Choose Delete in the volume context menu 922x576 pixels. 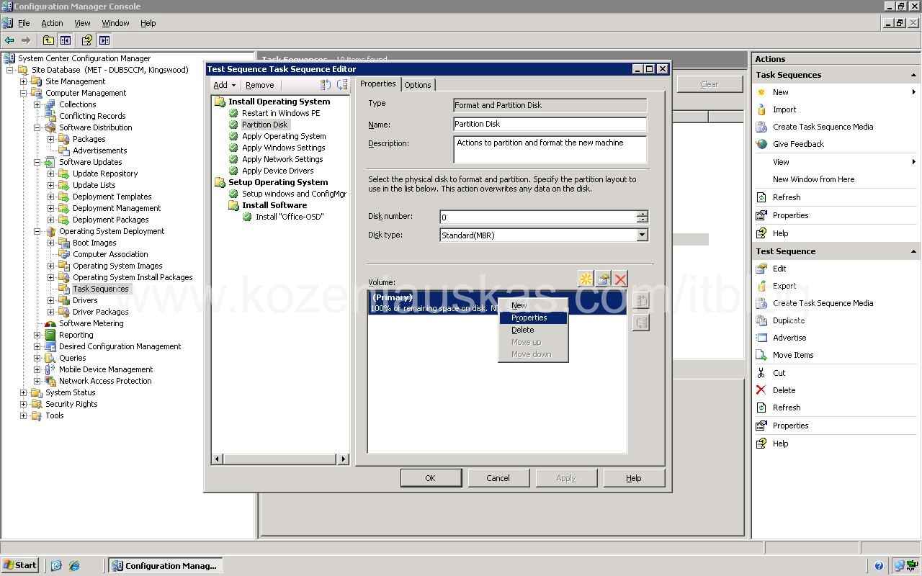[533, 330]
